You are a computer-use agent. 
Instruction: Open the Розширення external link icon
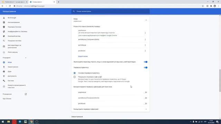(26, 94)
